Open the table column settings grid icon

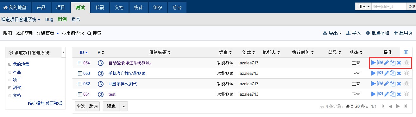pyautogui.click(x=406, y=52)
